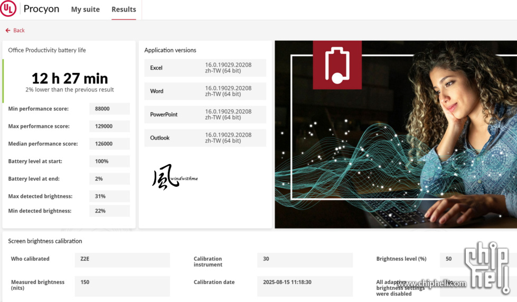Go back using the Back link
Image resolution: width=517 pixels, height=302 pixels.
click(x=19, y=31)
